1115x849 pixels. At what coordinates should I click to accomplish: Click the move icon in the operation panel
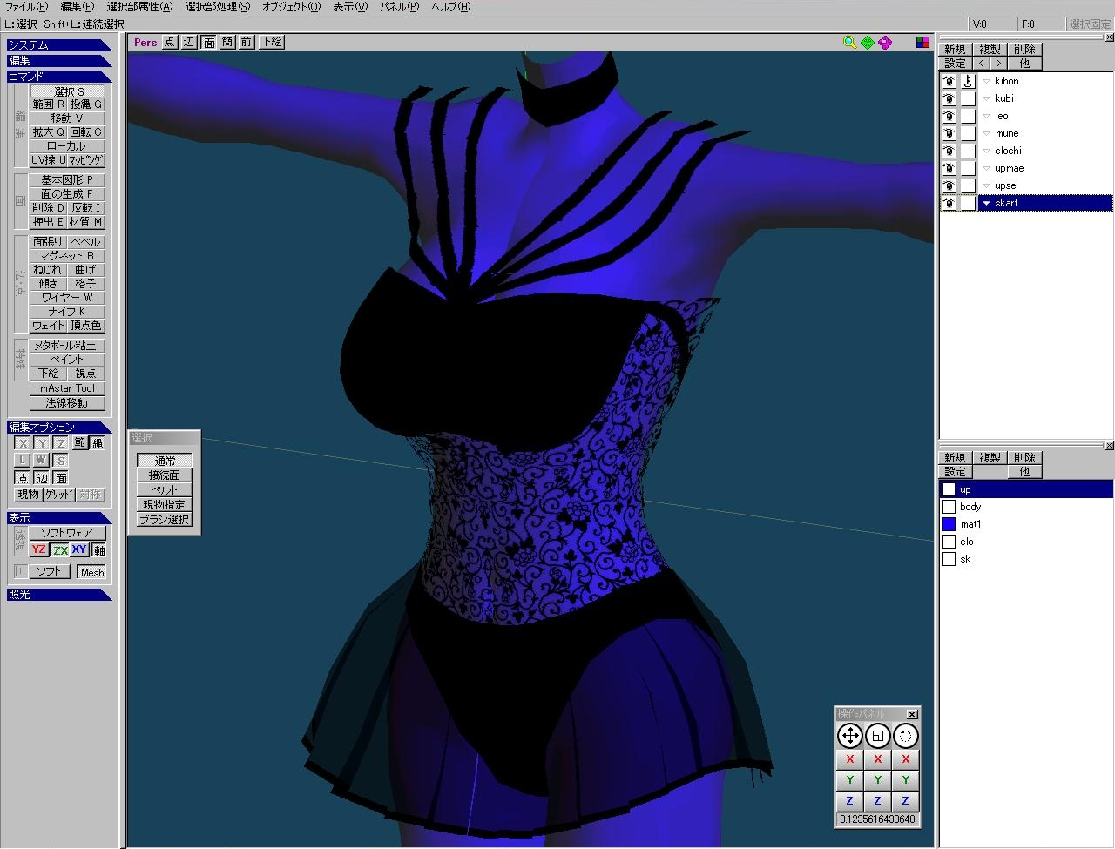(849, 737)
